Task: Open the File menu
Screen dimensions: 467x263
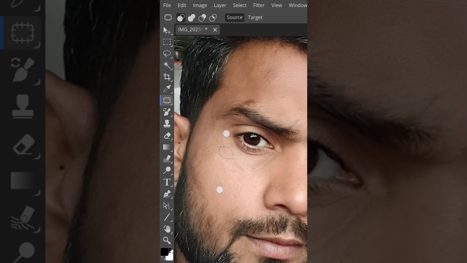Action: point(167,5)
